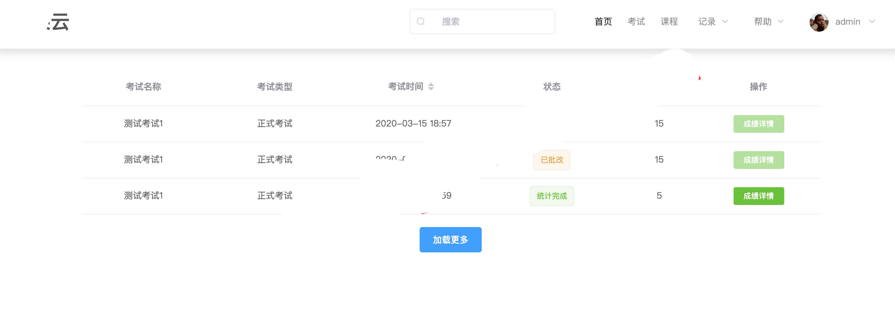The image size is (895, 327).
Task: Switch to the 课程 navigation item
Action: pos(669,22)
